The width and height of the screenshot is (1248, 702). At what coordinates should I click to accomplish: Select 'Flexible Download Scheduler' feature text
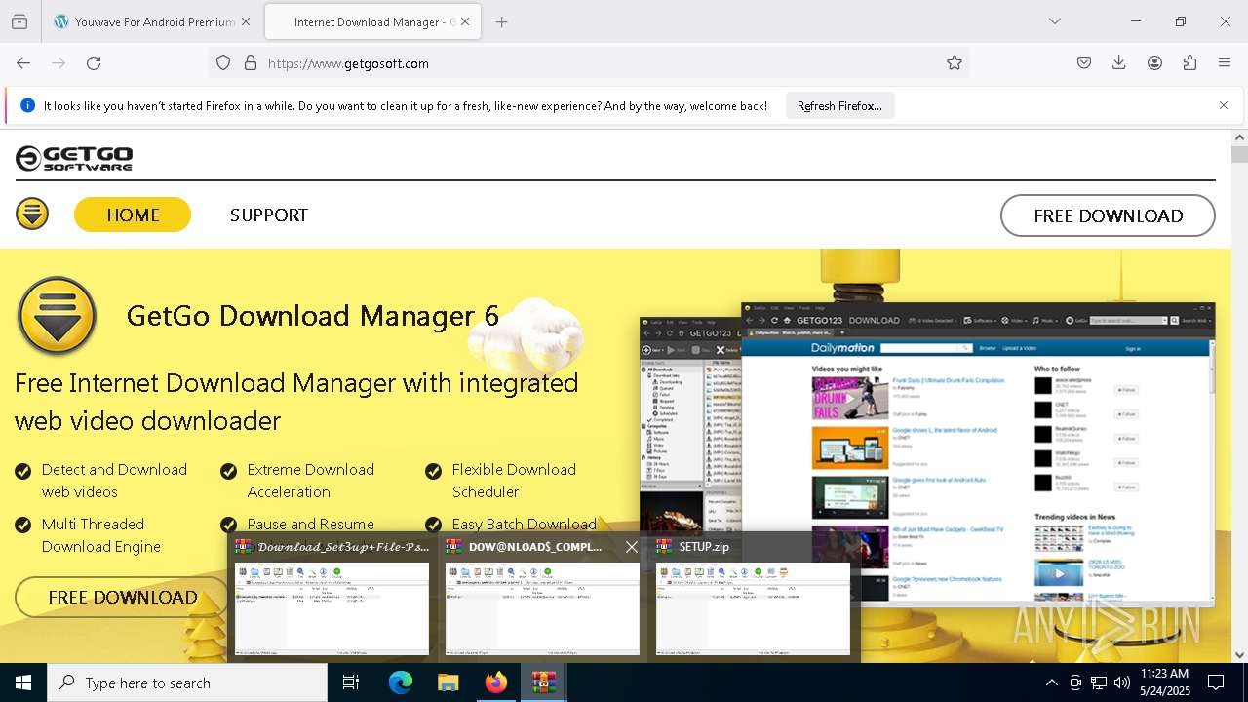514,481
